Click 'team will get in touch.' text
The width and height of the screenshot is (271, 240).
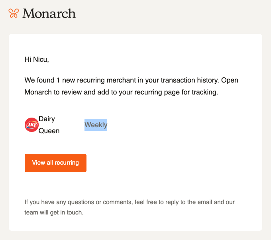[54, 212]
